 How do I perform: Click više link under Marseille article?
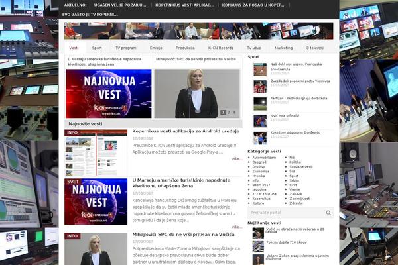click(x=237, y=227)
